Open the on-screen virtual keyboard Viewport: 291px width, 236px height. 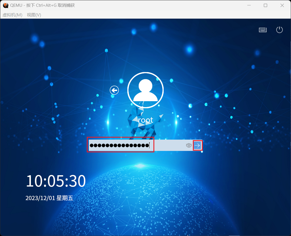263,30
